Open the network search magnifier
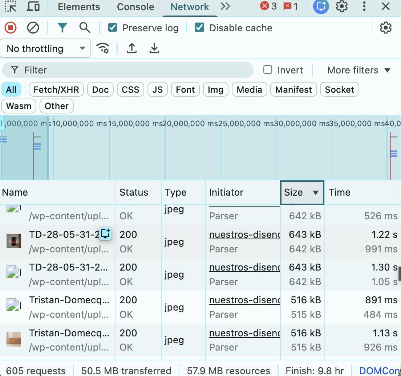 [85, 28]
